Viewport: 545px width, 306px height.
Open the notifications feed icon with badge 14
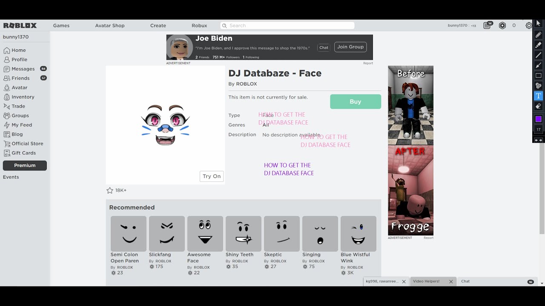(487, 25)
